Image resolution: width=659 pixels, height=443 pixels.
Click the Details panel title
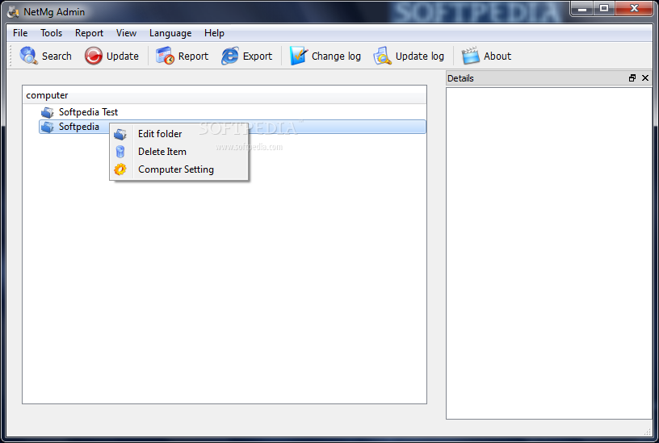point(460,78)
